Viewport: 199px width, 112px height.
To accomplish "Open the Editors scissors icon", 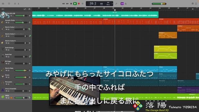I will (19, 4).
